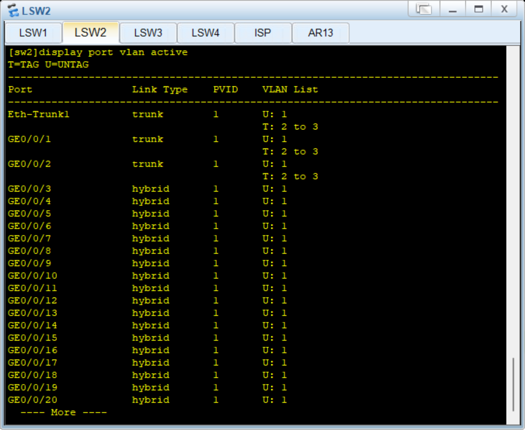Switch to the LSW4 tab
Viewport: 525px width, 430px height.
pyautogui.click(x=205, y=33)
